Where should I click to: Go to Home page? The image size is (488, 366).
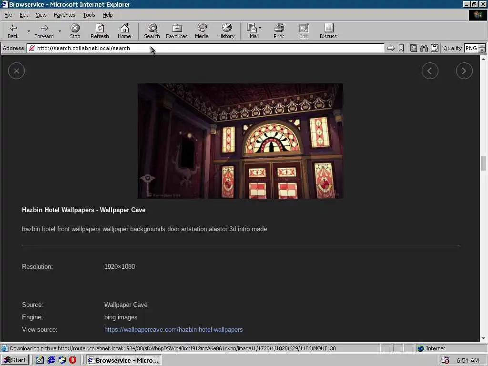coord(124,31)
